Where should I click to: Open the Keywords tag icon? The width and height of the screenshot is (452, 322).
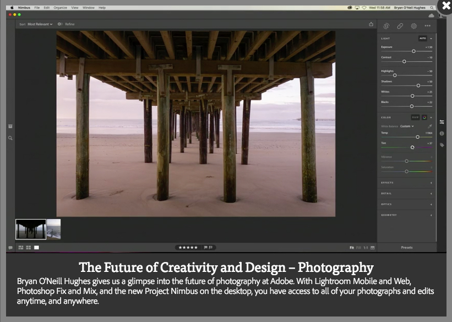(442, 145)
